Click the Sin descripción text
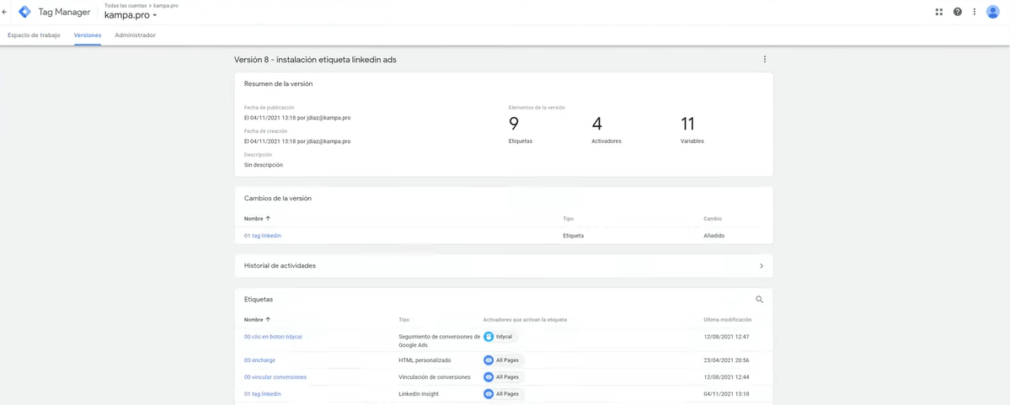 [264, 165]
